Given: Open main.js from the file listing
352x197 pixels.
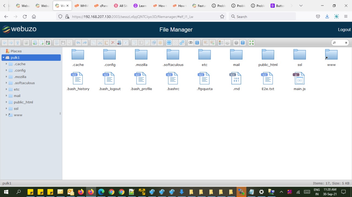Looking at the screenshot, I should [x=299, y=81].
